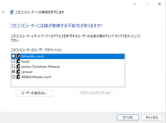Proceed with the 次へ(N) button
Viewport: 166px width, 123px height.
click(x=128, y=118)
